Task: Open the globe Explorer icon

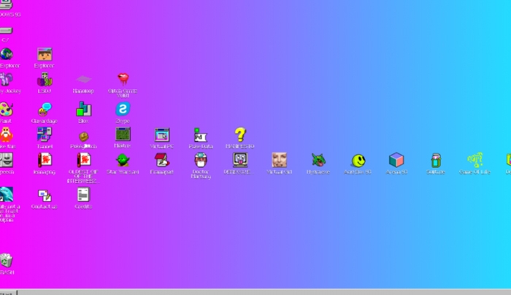Action: 6,54
